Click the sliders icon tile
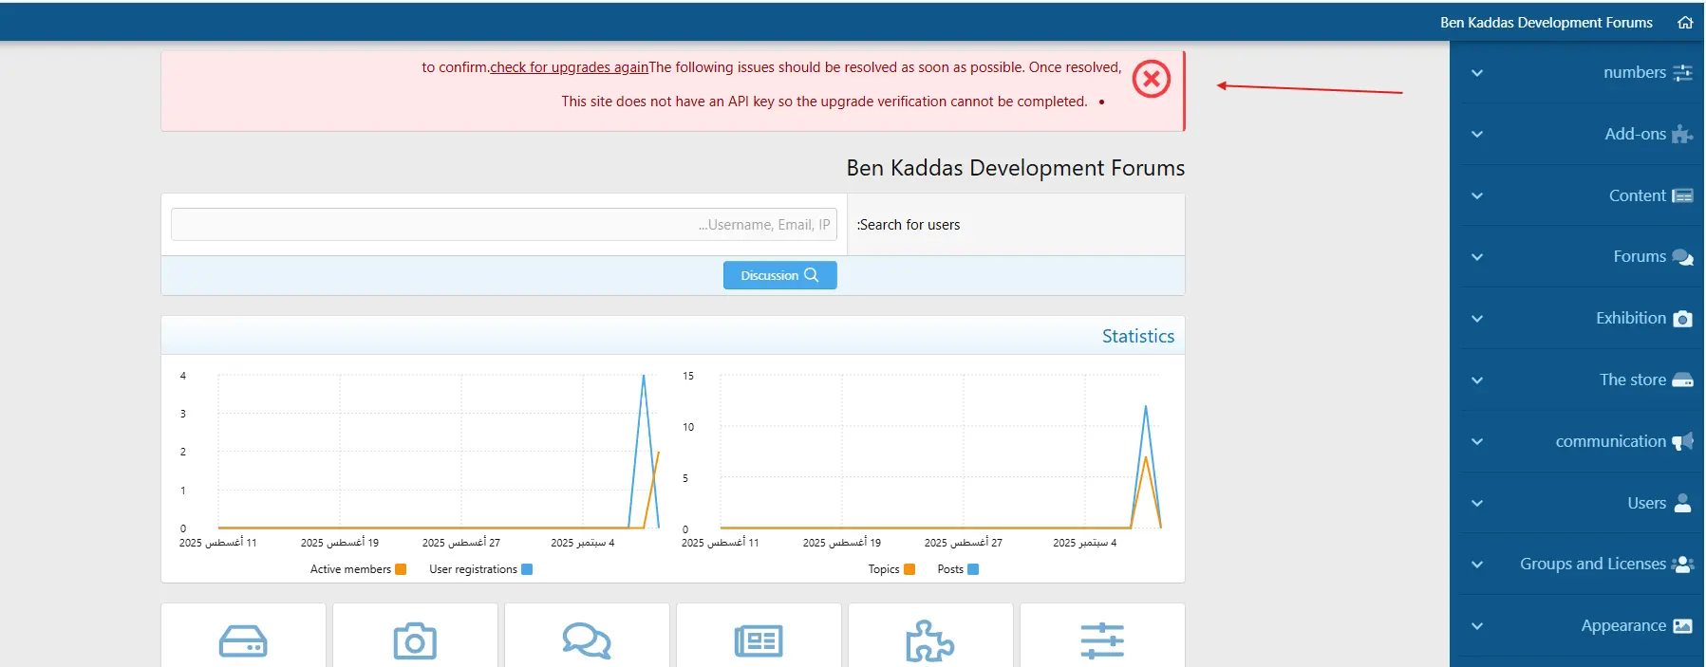The image size is (1706, 667). [1101, 641]
